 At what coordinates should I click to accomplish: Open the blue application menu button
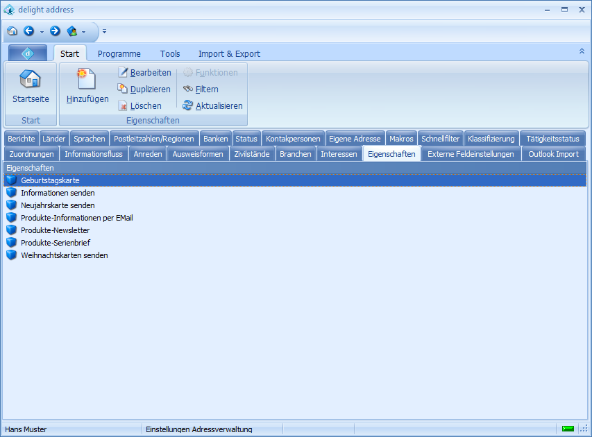tap(28, 53)
